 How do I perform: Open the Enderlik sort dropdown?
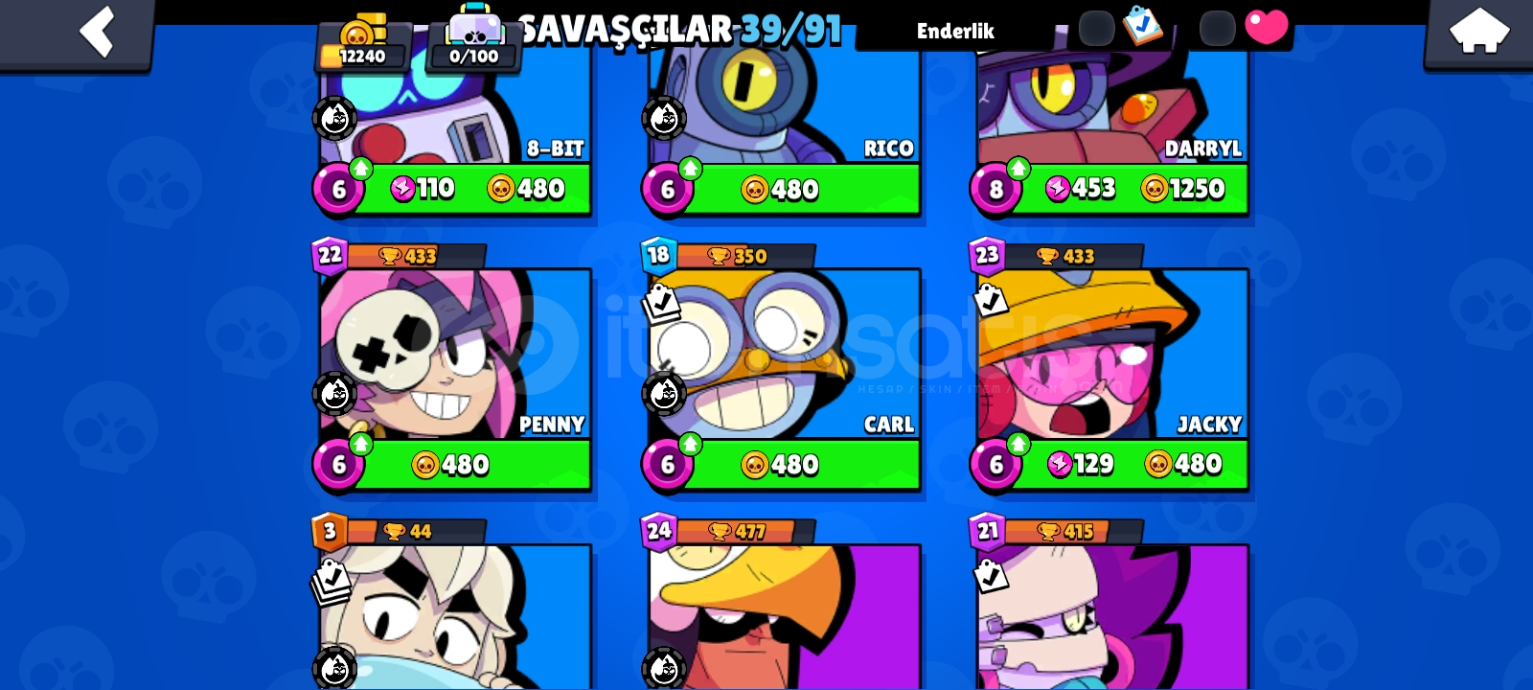click(955, 31)
